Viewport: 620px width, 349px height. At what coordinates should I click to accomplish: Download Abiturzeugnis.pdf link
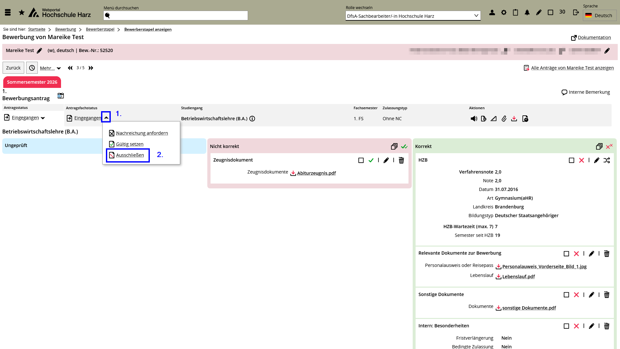pyautogui.click(x=316, y=173)
